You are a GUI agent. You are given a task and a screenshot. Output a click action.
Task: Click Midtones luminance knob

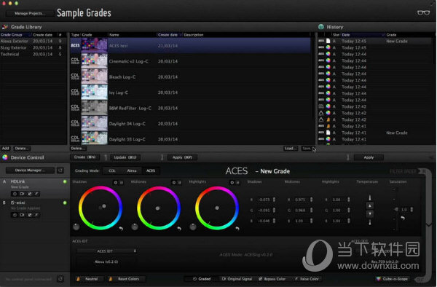(x=135, y=227)
